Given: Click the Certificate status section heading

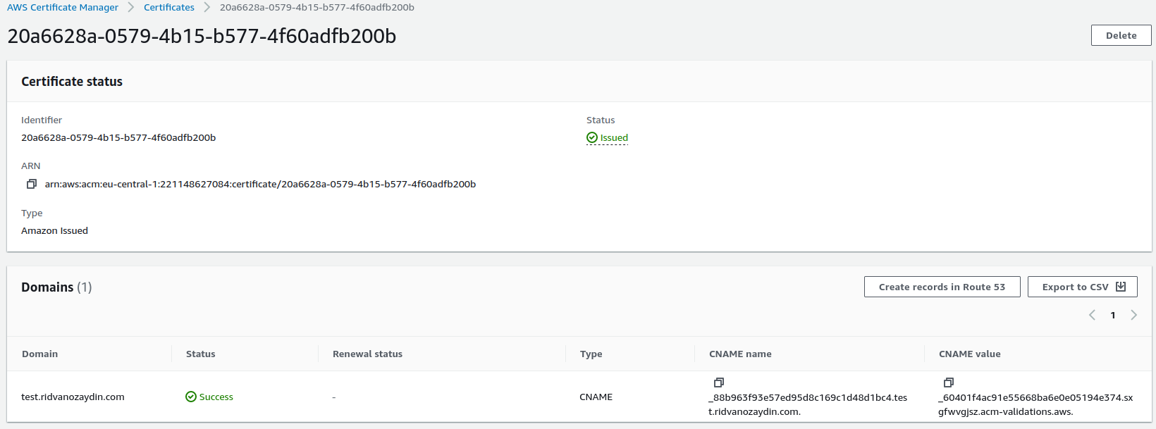Looking at the screenshot, I should [x=72, y=82].
